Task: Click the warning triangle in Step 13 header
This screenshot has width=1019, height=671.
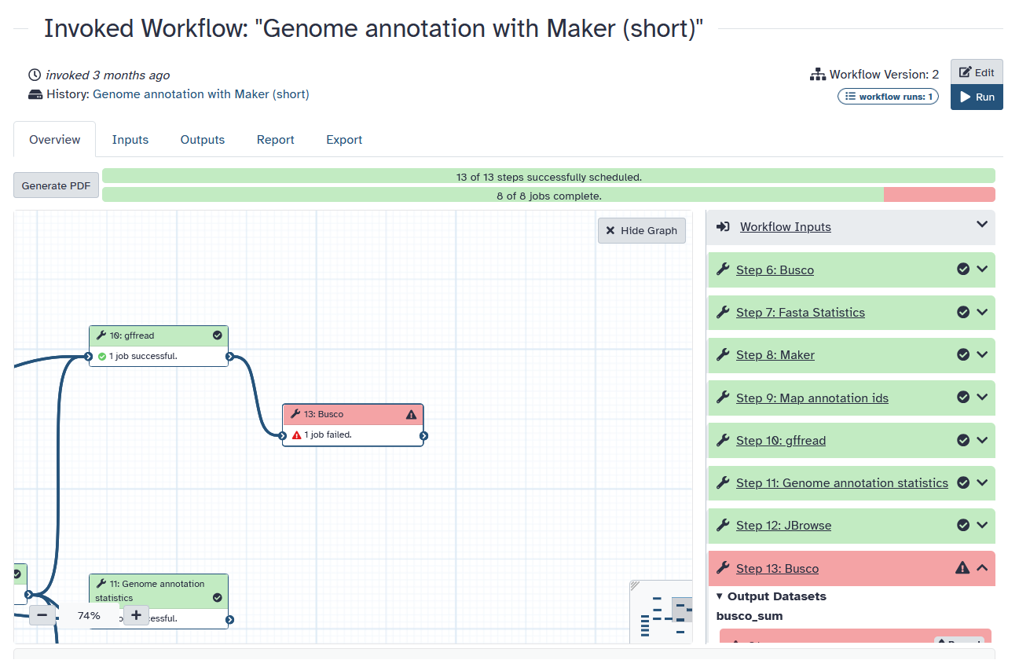Action: [x=962, y=568]
